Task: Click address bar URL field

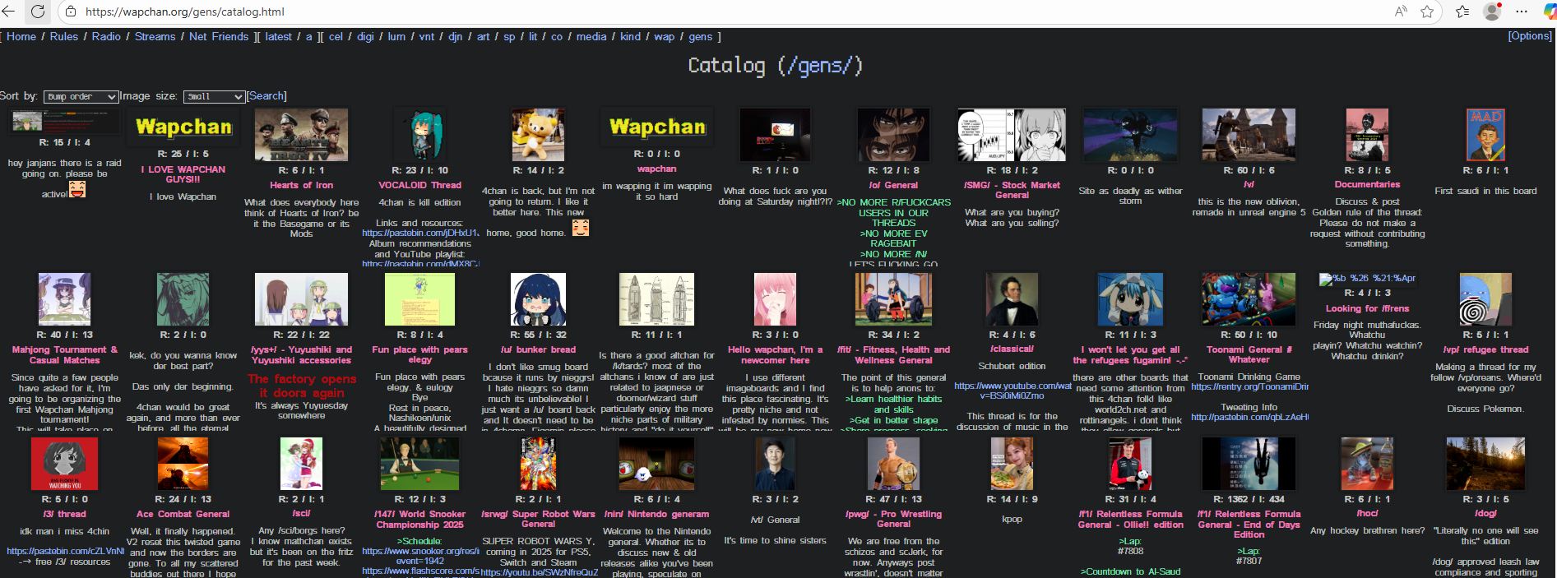Action: click(x=724, y=12)
